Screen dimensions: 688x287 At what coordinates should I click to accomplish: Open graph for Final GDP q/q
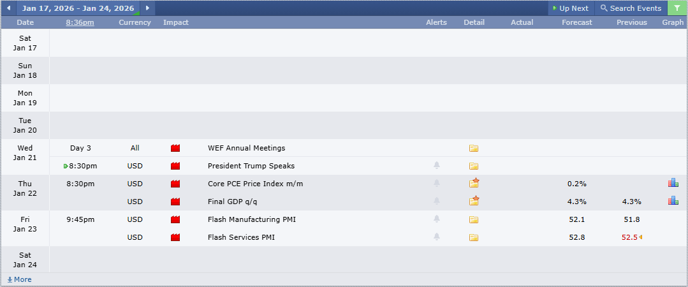(x=673, y=202)
